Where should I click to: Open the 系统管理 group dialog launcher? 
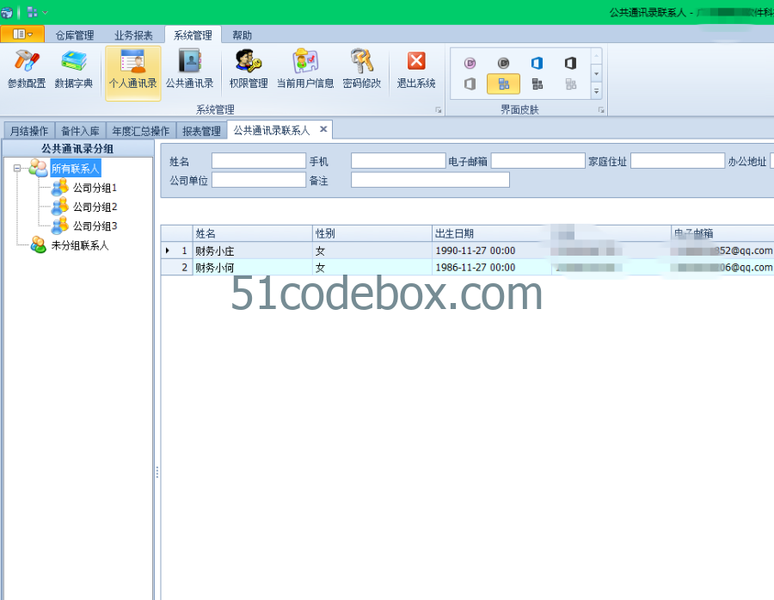click(439, 109)
